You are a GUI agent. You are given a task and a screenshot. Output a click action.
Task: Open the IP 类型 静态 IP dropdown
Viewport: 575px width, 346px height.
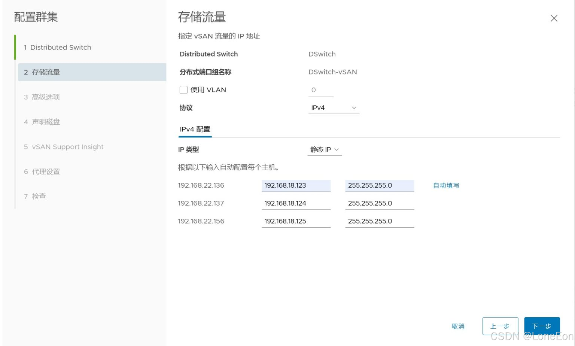(x=325, y=149)
